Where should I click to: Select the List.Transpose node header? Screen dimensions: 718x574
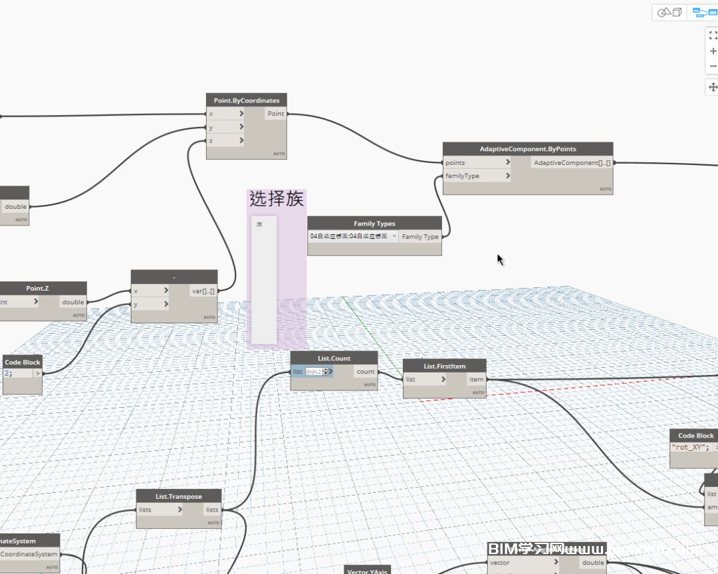[178, 496]
